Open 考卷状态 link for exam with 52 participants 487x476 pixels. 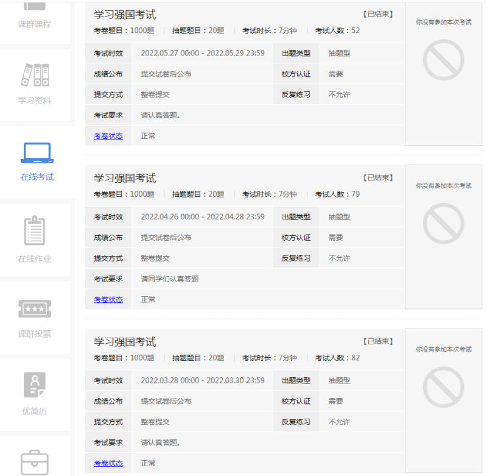coord(108,136)
